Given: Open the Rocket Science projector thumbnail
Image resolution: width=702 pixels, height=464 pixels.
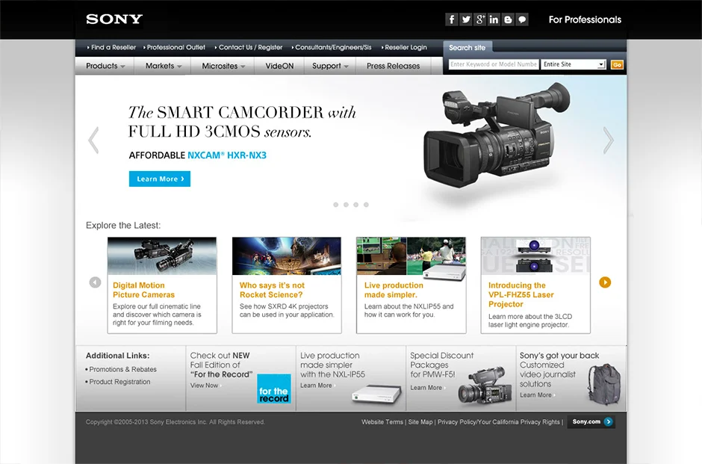Looking at the screenshot, I should point(287,256).
